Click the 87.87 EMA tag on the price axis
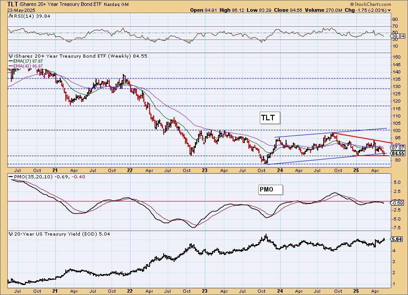 [398, 148]
